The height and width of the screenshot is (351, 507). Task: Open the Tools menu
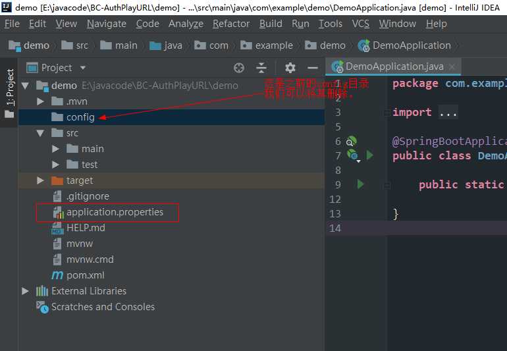(330, 24)
